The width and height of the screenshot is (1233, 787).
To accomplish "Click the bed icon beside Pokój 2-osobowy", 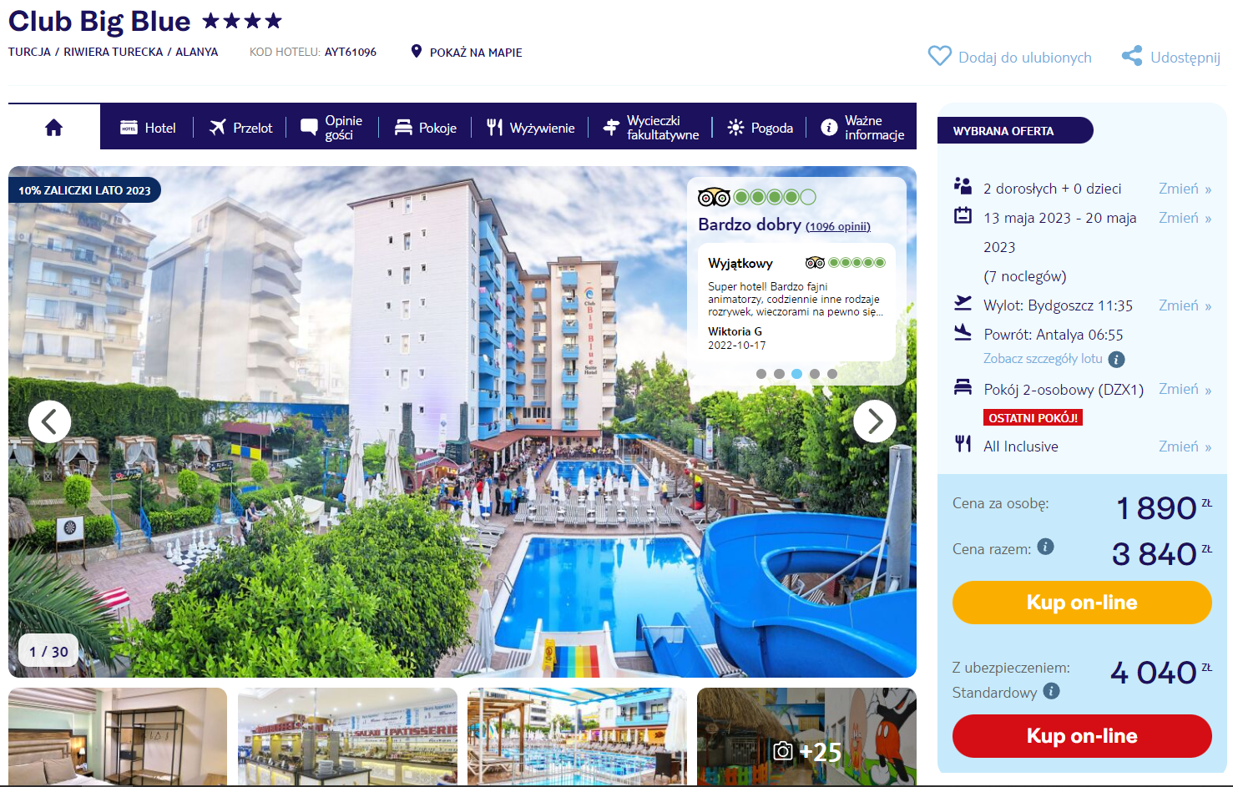I will pos(963,387).
